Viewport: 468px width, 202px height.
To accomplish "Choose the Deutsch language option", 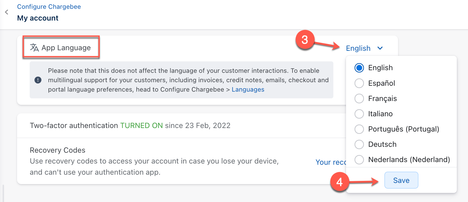I will [359, 144].
